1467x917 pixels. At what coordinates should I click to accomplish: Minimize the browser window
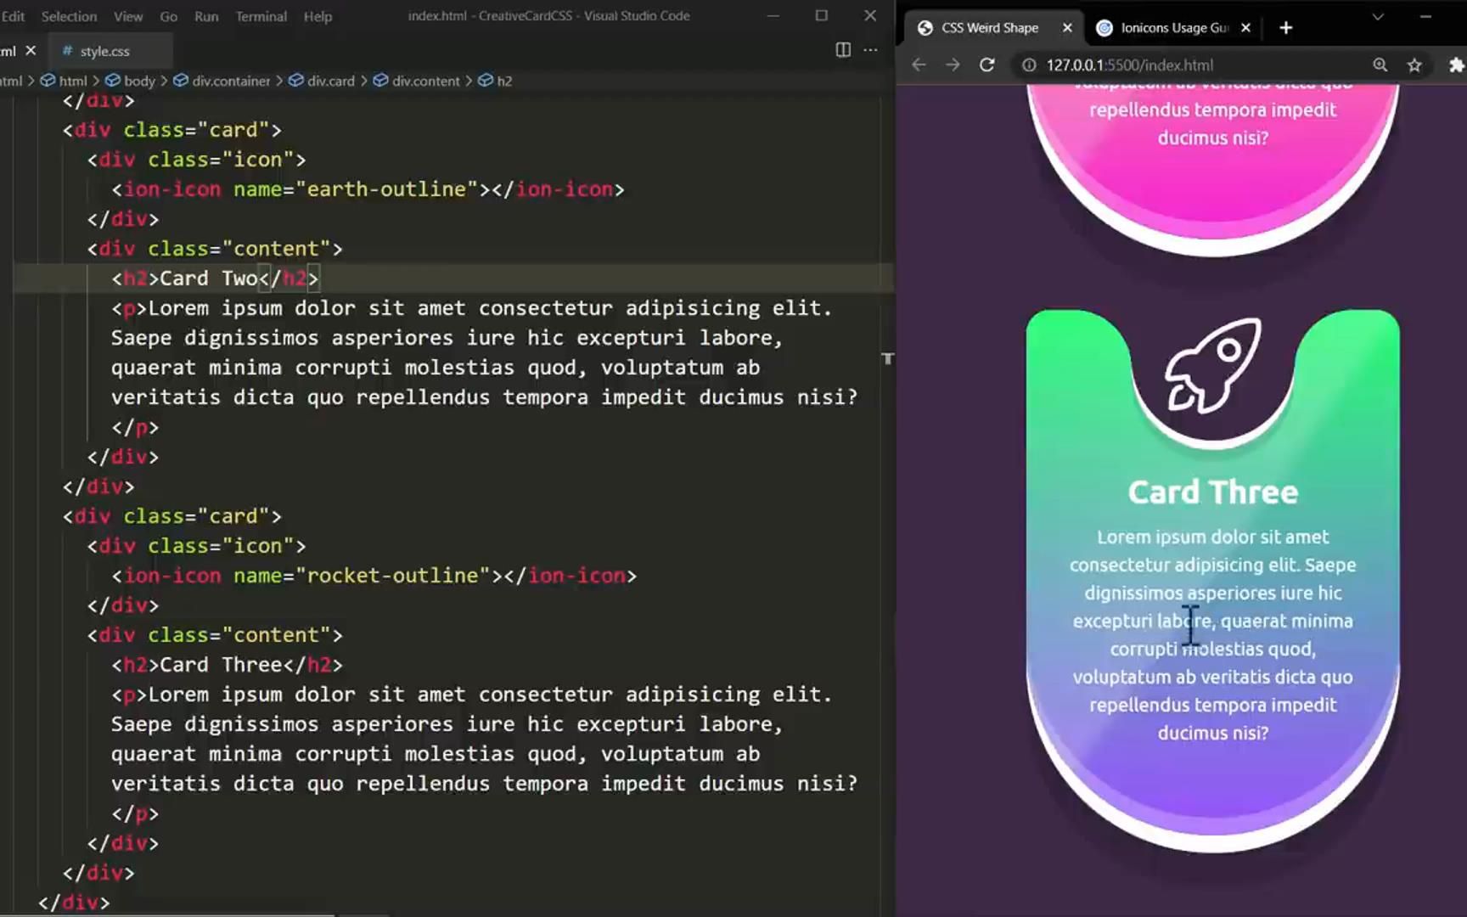tap(1425, 17)
